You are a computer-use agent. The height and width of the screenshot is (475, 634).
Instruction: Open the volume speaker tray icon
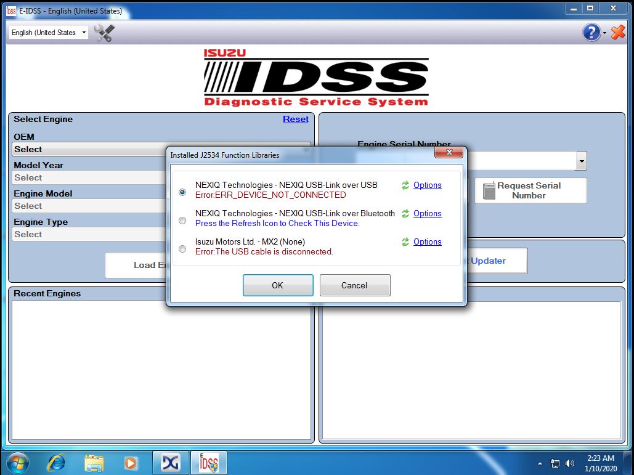coord(570,463)
